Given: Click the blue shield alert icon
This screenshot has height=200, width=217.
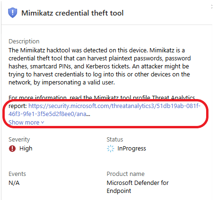Looking at the screenshot, I should click(12, 13).
